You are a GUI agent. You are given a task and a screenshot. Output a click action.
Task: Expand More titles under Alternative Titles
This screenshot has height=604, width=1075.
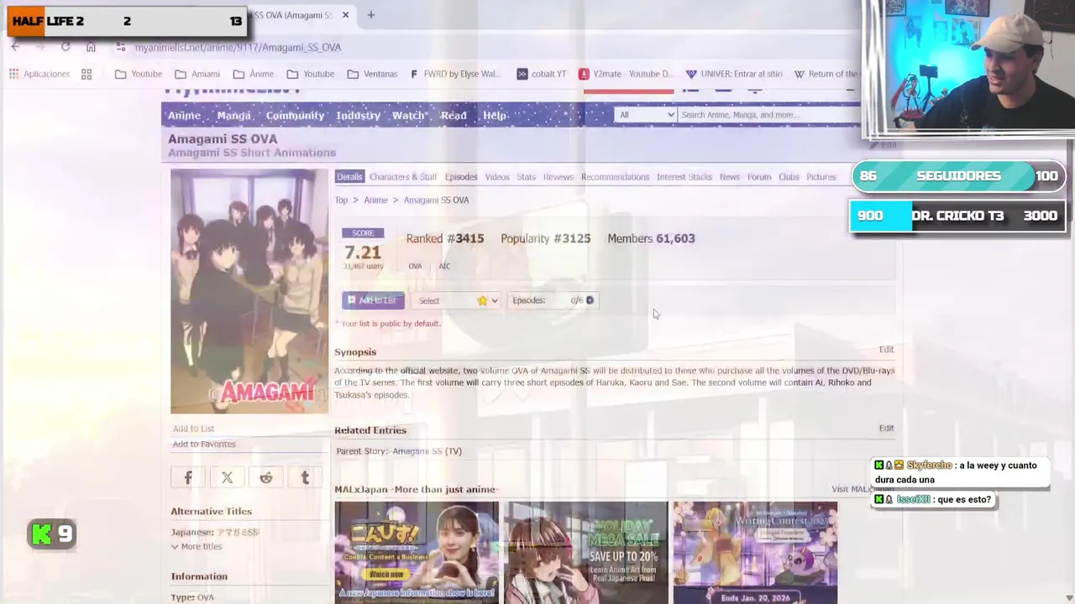tap(197, 547)
